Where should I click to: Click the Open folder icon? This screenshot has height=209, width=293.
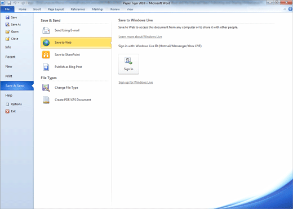(x=7, y=31)
